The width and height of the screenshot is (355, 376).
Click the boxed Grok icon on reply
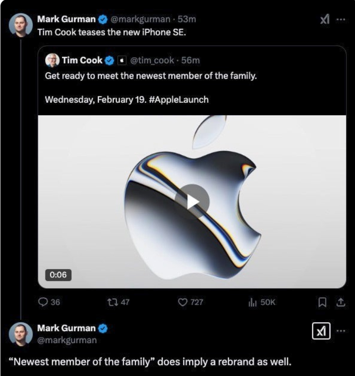(322, 332)
